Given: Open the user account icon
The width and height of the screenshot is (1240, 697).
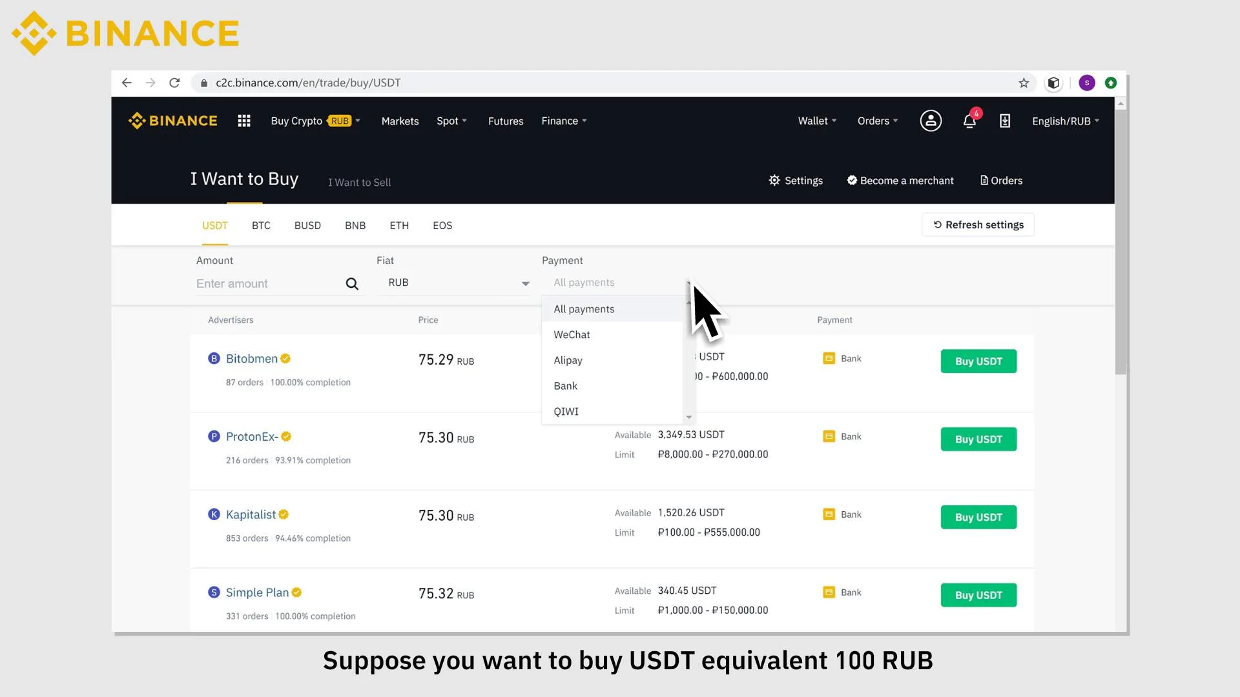Looking at the screenshot, I should [931, 121].
